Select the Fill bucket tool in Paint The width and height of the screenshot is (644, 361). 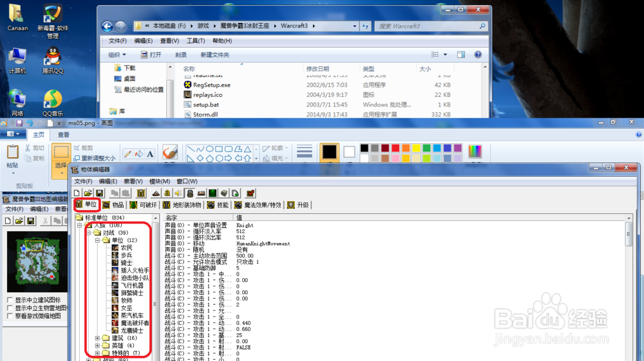tap(139, 154)
